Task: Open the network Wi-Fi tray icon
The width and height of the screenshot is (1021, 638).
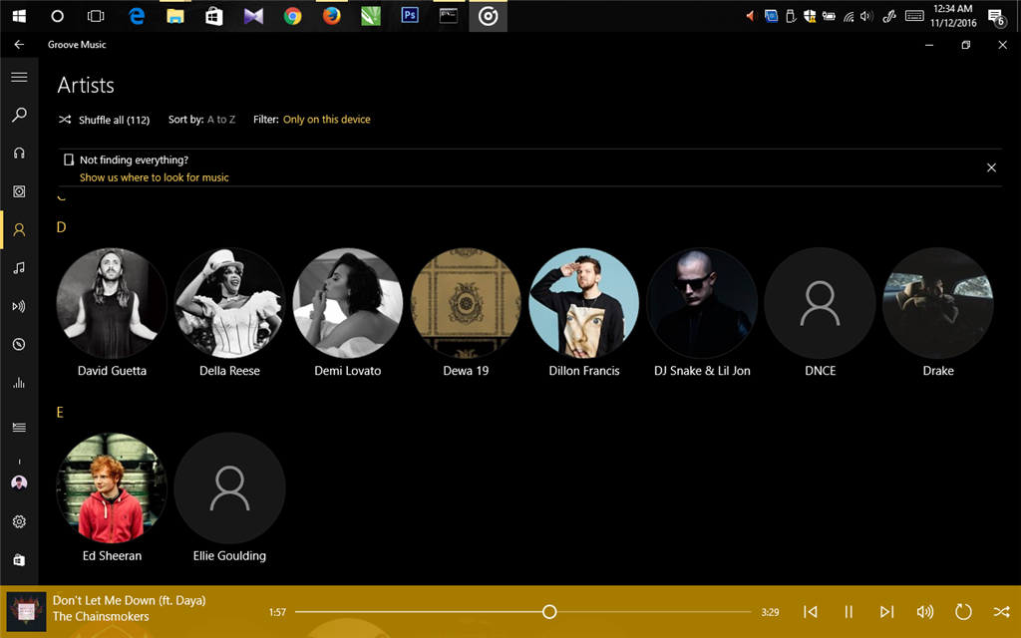Action: coord(849,17)
